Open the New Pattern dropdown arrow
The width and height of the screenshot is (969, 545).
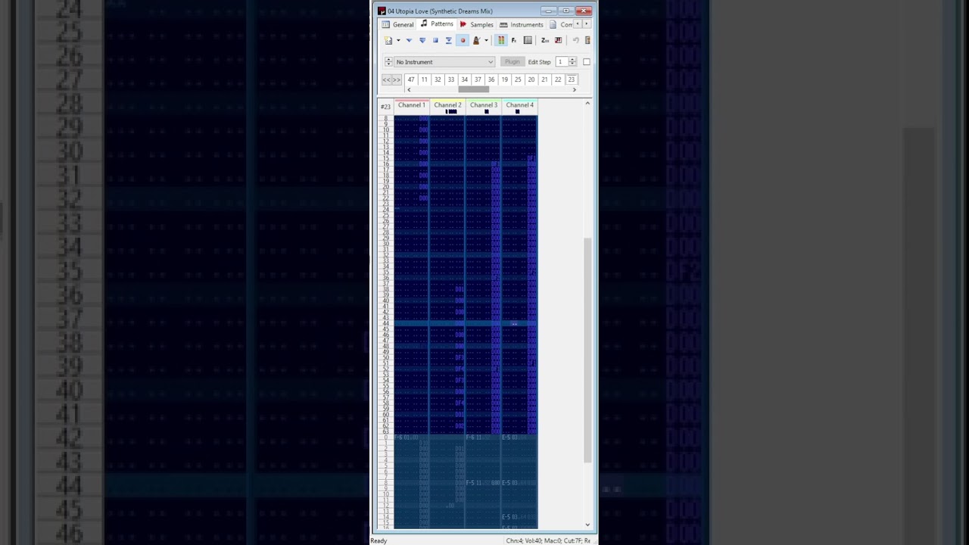pyautogui.click(x=398, y=40)
